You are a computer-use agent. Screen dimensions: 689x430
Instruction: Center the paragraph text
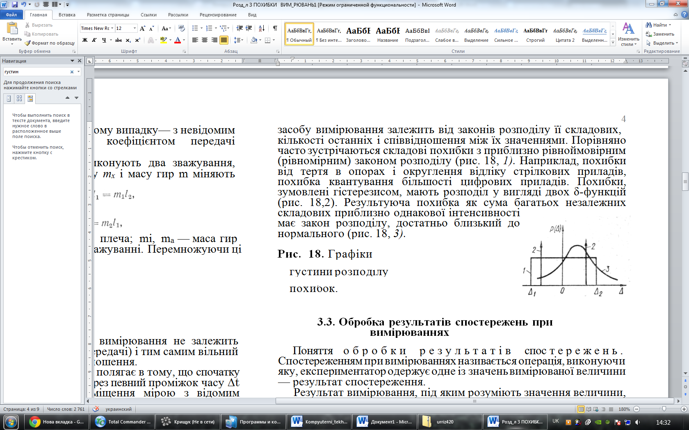click(205, 40)
